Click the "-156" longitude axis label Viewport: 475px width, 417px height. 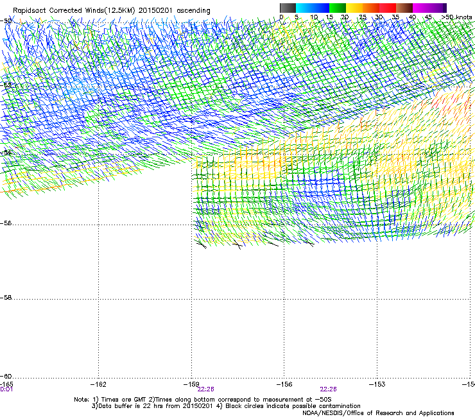click(x=284, y=384)
